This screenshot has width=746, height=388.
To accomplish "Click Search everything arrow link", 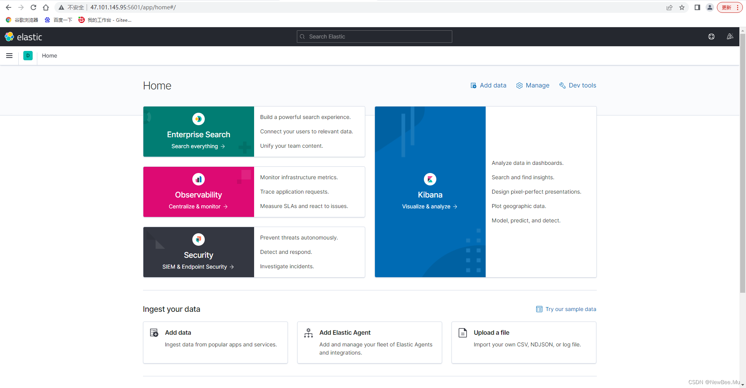I will click(x=198, y=146).
